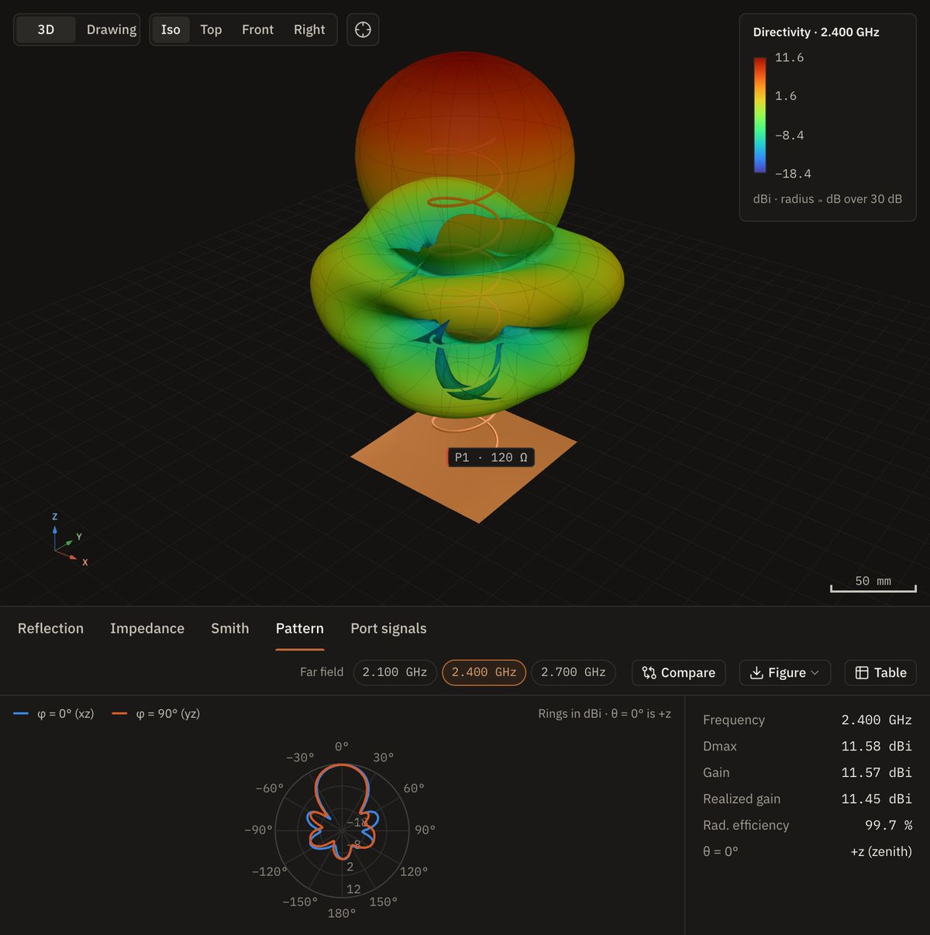Screen dimensions: 930x935
Task: Click the Gain value 11.57 dBi
Action: click(877, 772)
